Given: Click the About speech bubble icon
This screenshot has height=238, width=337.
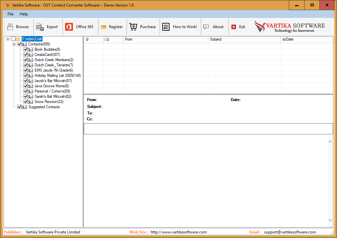Looking at the screenshot, I should [206, 26].
